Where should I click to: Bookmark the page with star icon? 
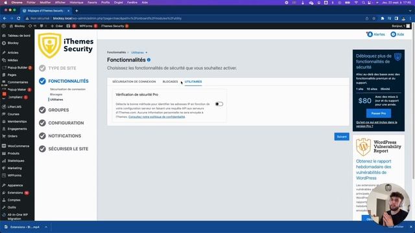click(374, 18)
